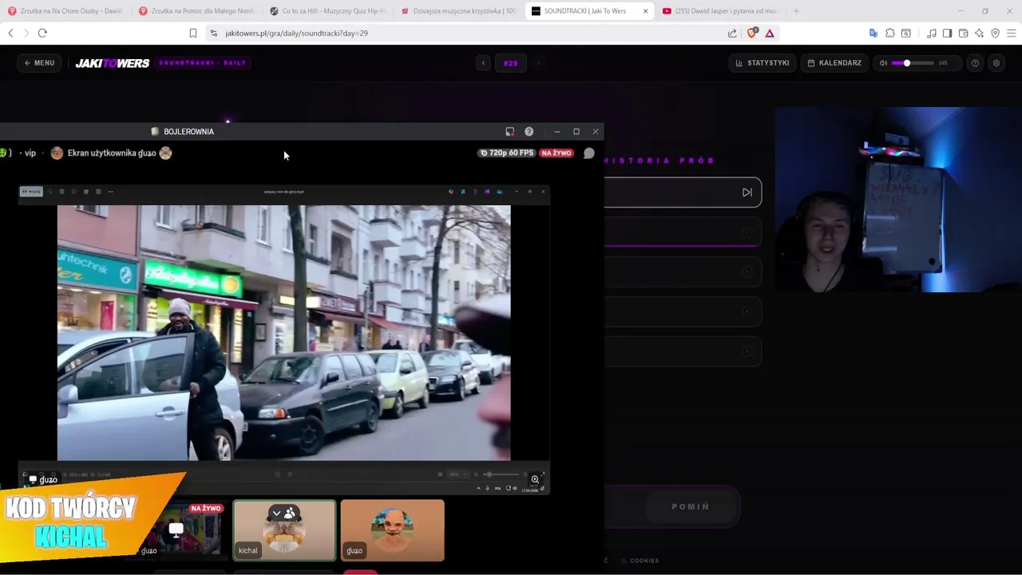Toggle the browser sidebar panel
This screenshot has height=575, width=1022.
pyautogui.click(x=947, y=34)
